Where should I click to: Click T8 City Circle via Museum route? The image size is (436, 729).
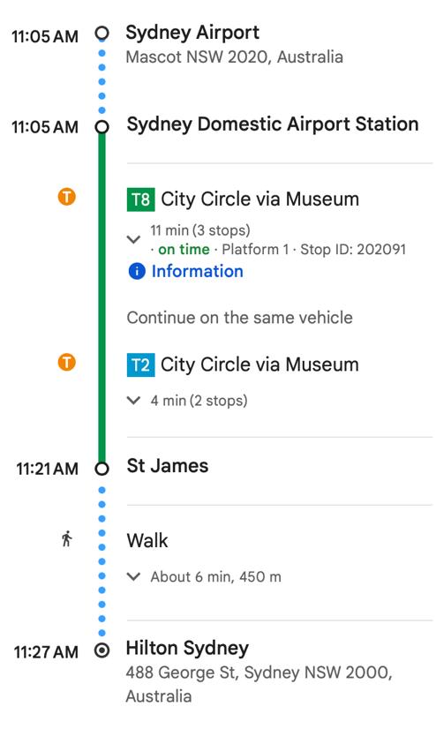259,199
